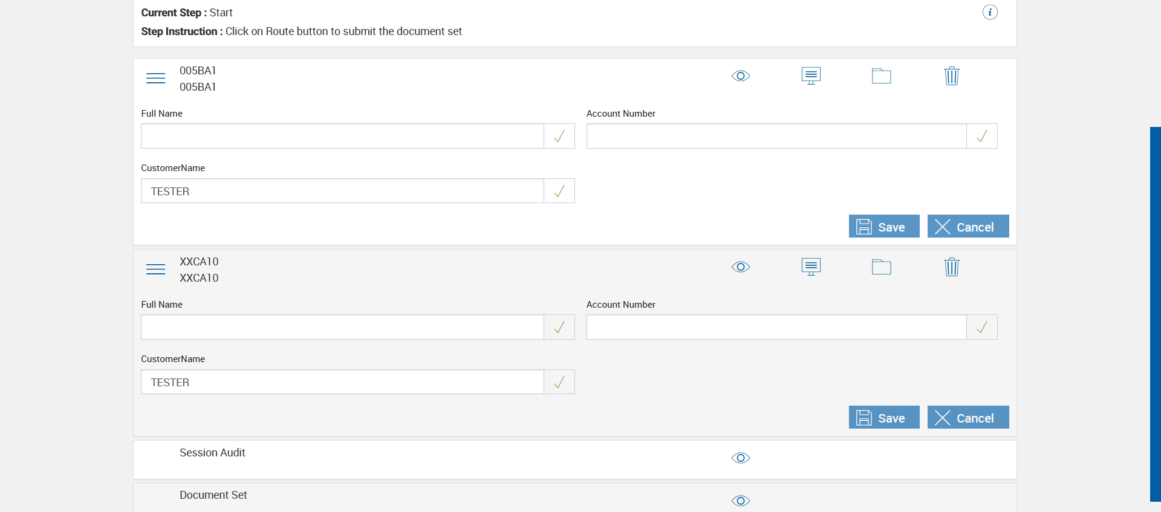
Task: Click the folder icon for document 005BA1
Action: point(881,76)
